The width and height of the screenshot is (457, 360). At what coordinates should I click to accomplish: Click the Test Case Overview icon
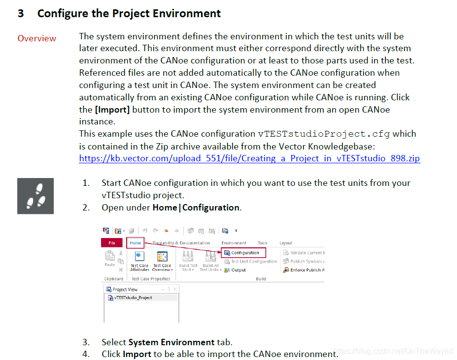(x=162, y=257)
